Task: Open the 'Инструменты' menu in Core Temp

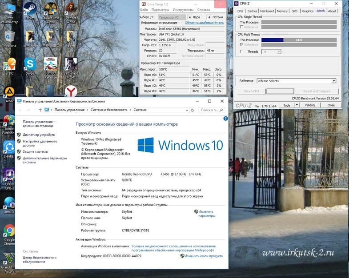Action: [x=183, y=10]
